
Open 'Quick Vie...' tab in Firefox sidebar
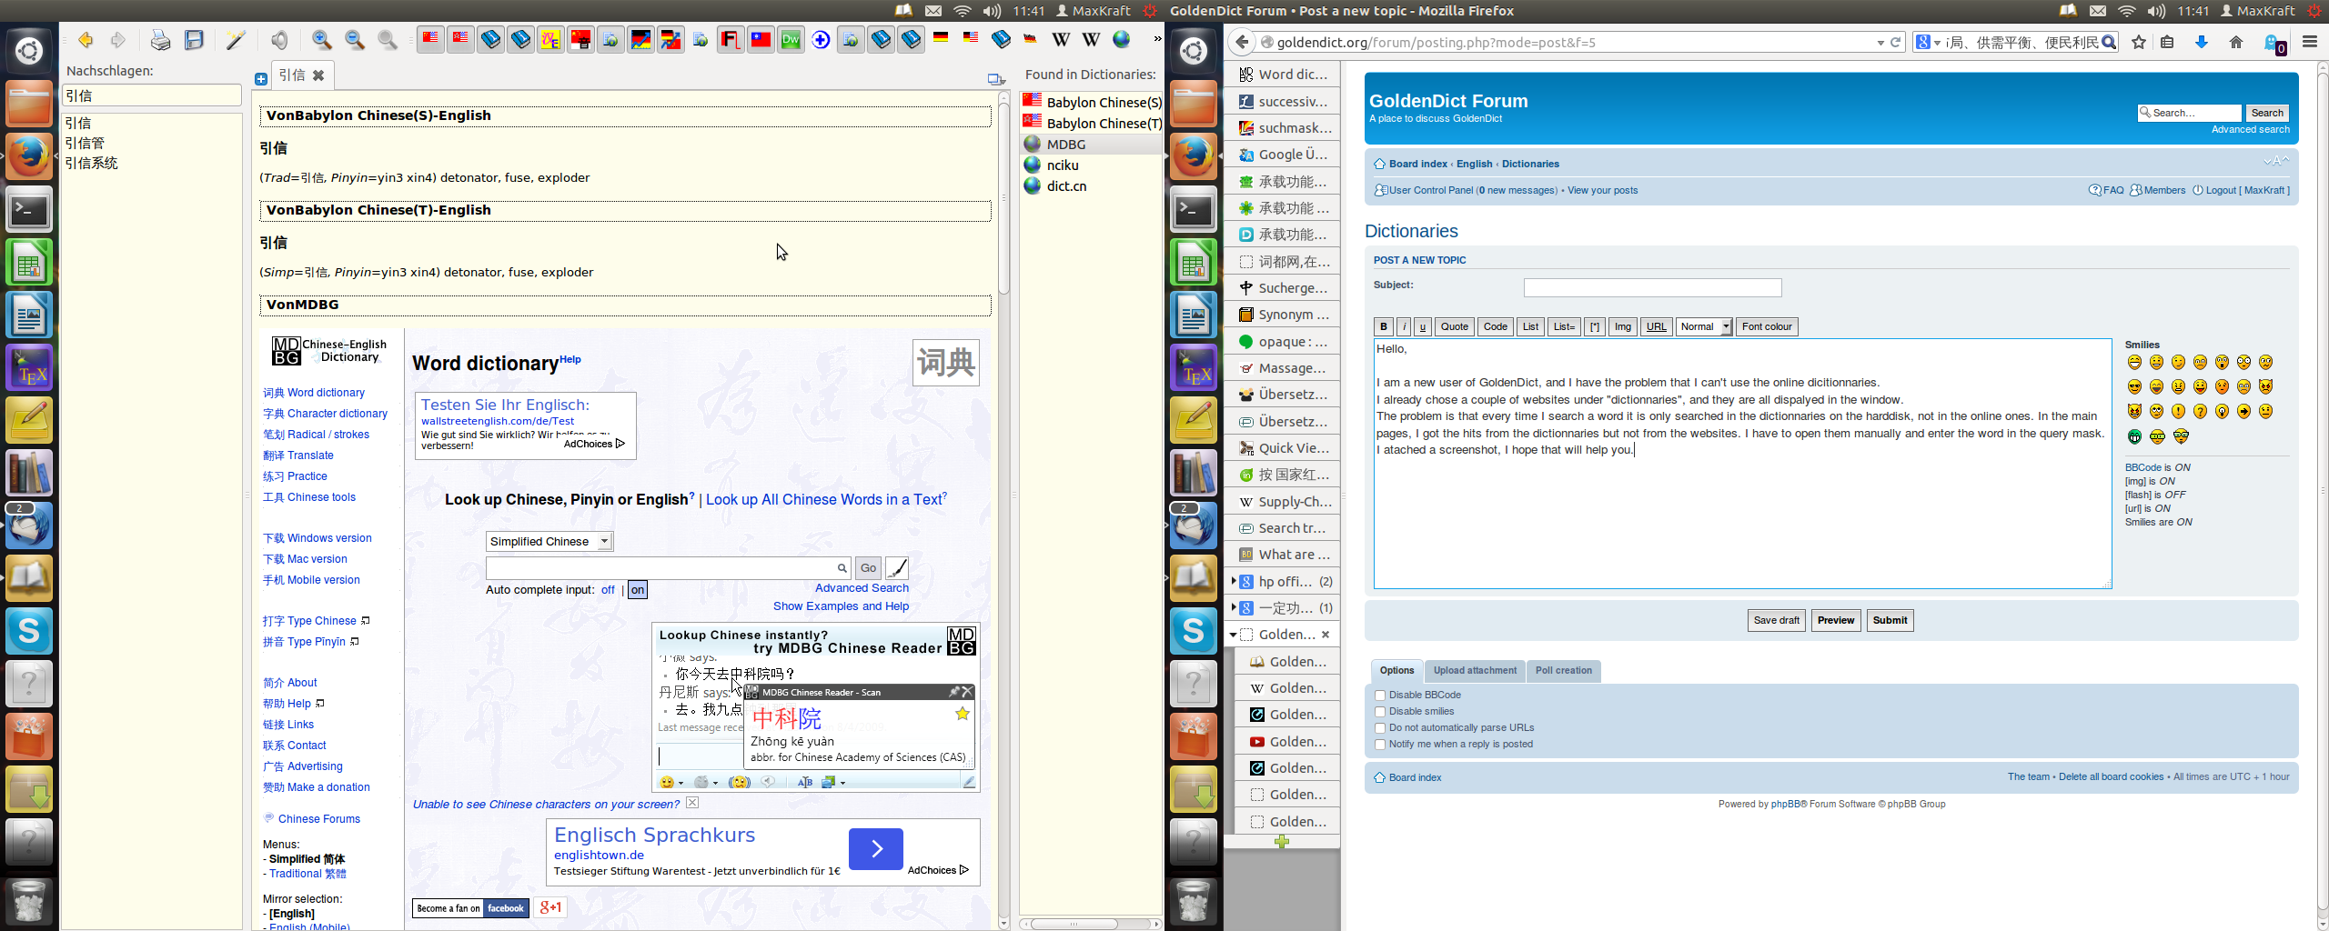tap(1282, 448)
